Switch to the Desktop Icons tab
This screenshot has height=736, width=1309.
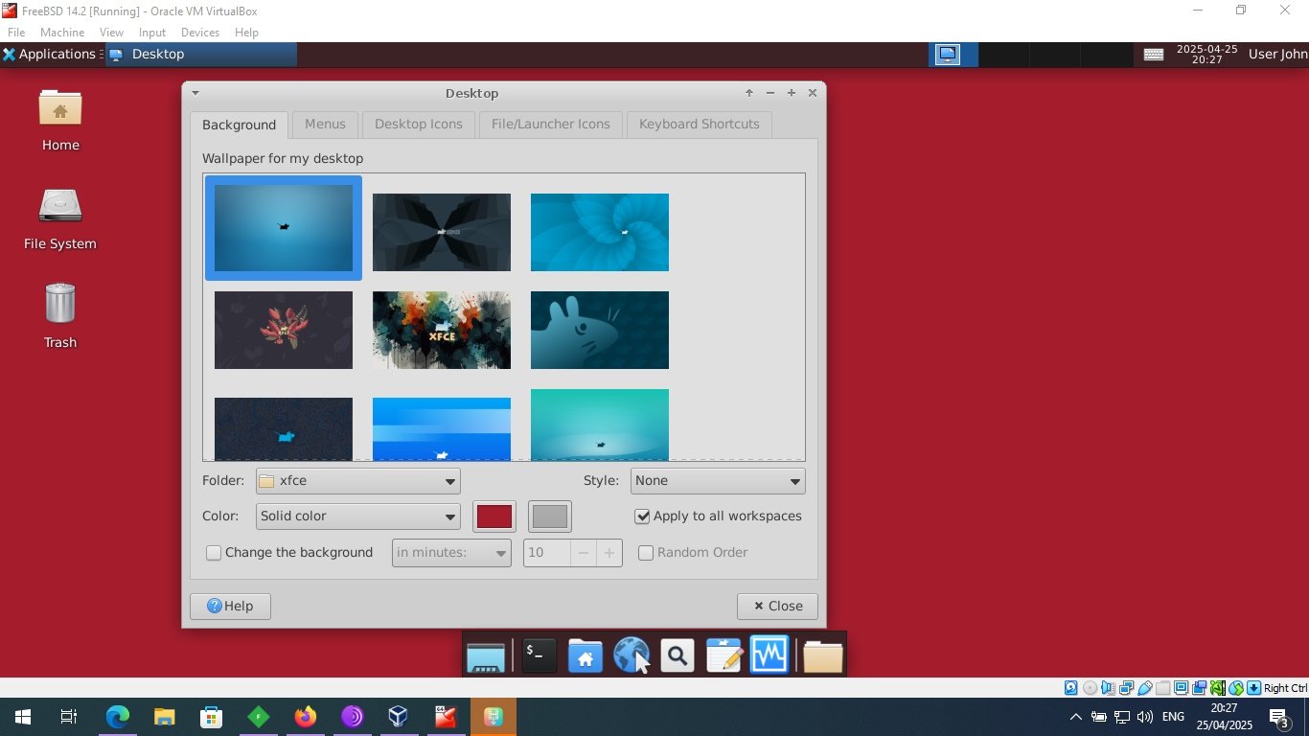click(x=418, y=125)
